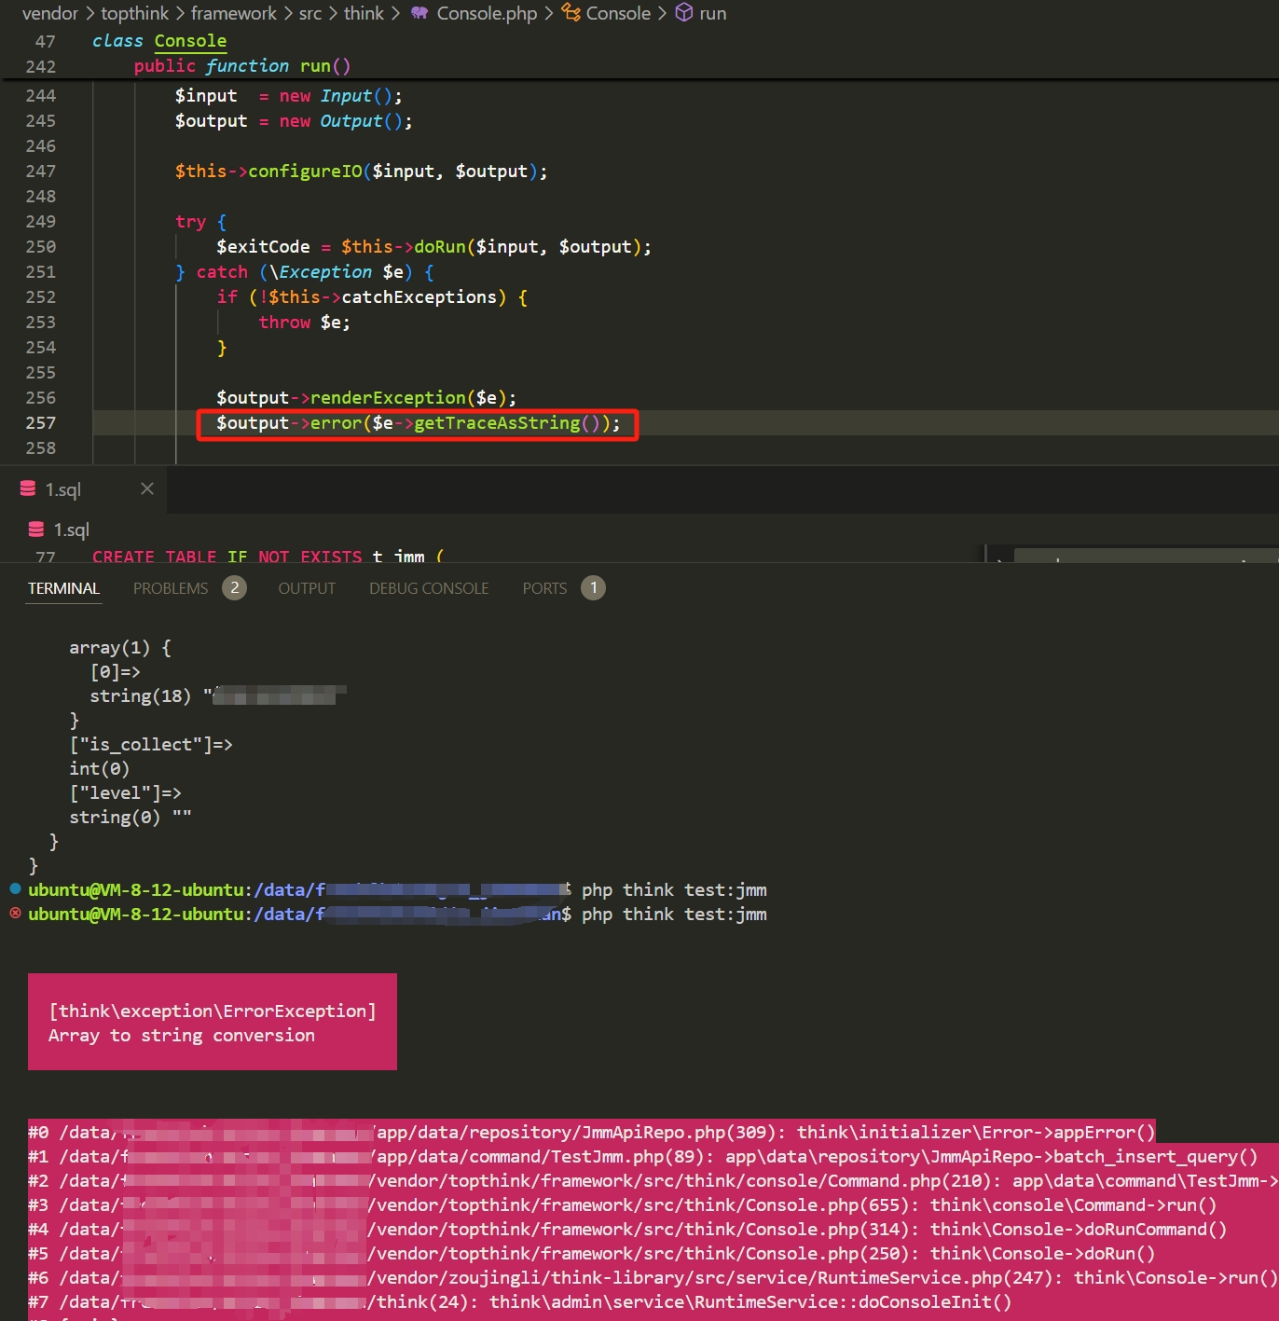Click the database icon on the 1.sql tab
1279x1321 pixels.
pyautogui.click(x=28, y=488)
